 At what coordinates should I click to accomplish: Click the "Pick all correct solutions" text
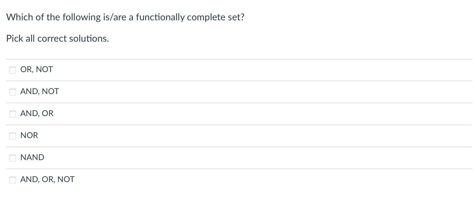tap(57, 38)
